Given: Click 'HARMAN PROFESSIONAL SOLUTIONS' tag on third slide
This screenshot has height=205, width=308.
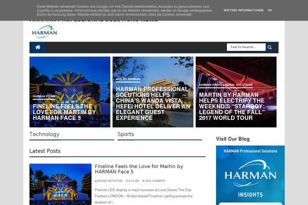Looking at the screenshot, I should click(226, 85).
